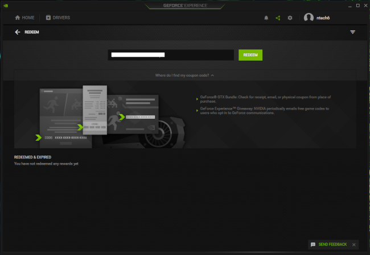Go back using the Redeem arrow
Screen dimensions: 370x255
pyautogui.click(x=18, y=32)
